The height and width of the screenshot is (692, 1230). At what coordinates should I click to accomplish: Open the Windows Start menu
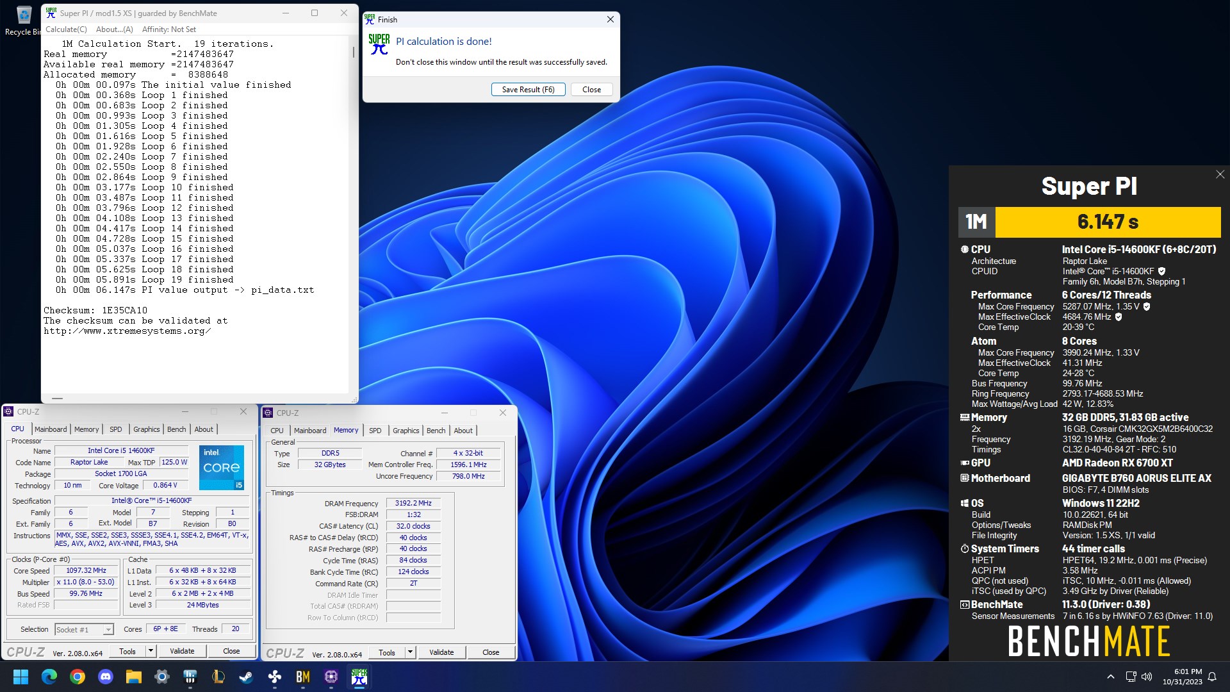pos(21,677)
